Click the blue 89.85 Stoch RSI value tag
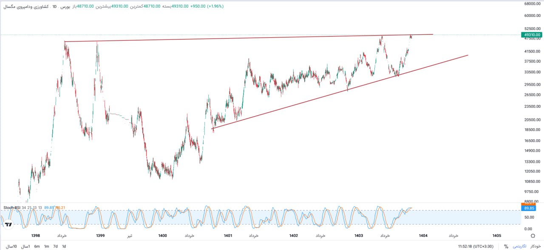The image size is (544, 250). pyautogui.click(x=529, y=208)
